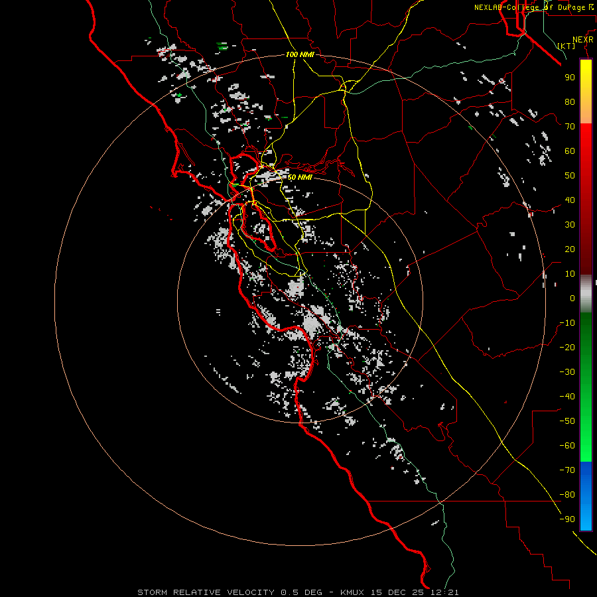This screenshot has height=597, width=597.
Task: Click the gray zero-velocity segment of the color bar
Action: pyautogui.click(x=586, y=293)
